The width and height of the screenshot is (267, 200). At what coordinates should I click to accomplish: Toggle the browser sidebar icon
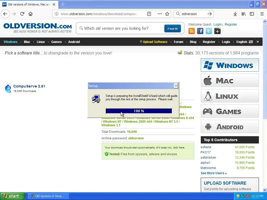pyautogui.click(x=252, y=14)
